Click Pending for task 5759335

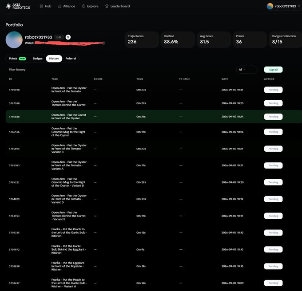(273, 233)
